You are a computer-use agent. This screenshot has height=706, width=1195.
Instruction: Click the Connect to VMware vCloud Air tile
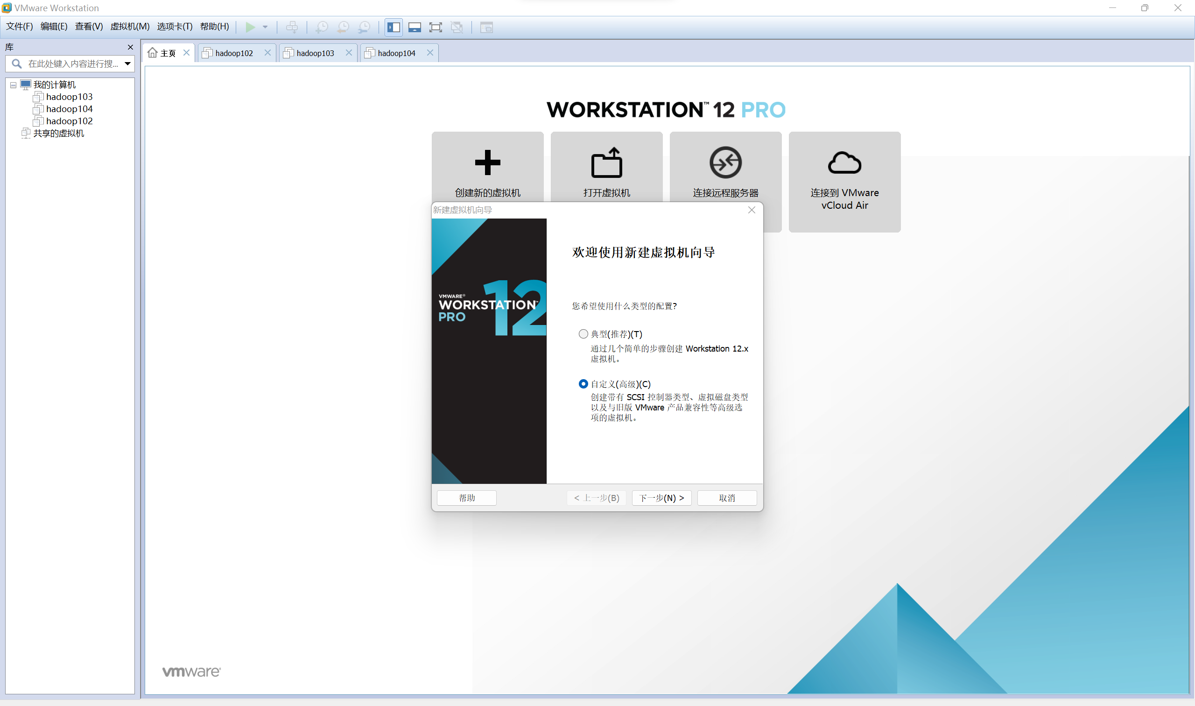coord(844,181)
